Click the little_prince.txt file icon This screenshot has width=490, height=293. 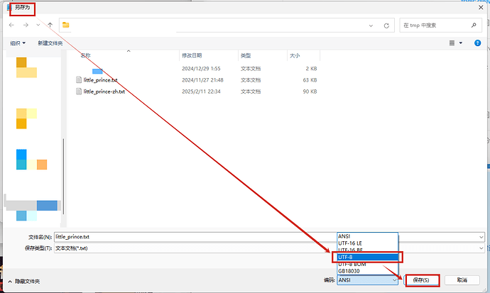(79, 80)
